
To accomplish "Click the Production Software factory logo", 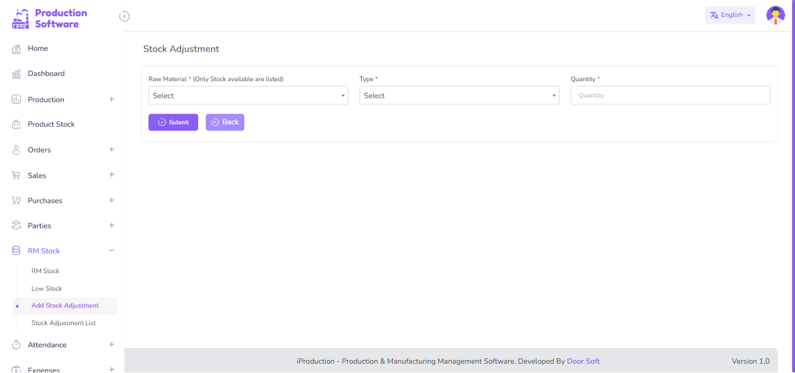I will coord(20,19).
